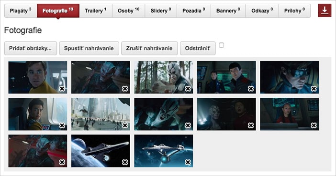Viewport: 336px width, 176px height.
Task: Click Zrušiť nahrávanie button
Action: 149,48
